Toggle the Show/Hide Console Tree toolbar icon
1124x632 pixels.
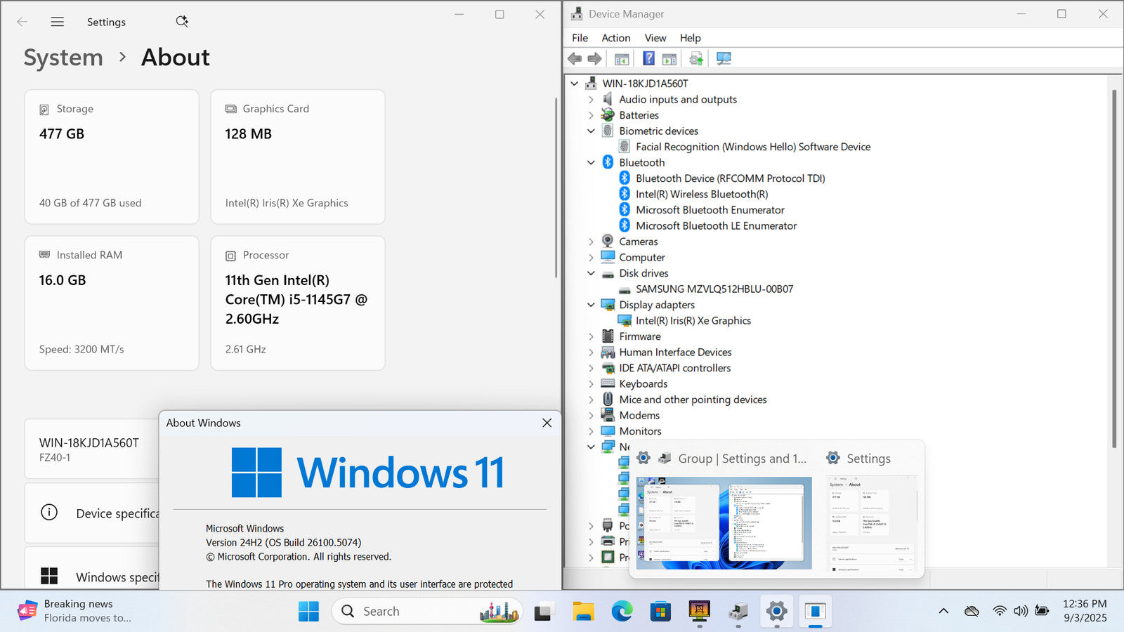click(x=622, y=59)
